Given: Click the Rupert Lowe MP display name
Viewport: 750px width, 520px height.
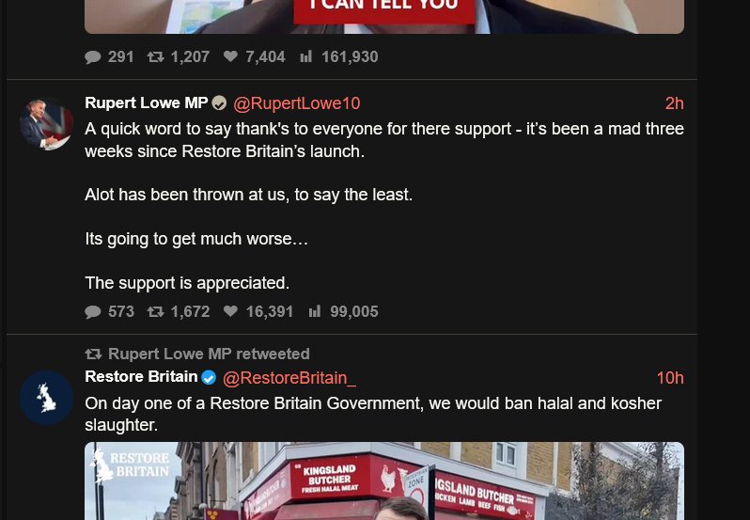Looking at the screenshot, I should (147, 102).
